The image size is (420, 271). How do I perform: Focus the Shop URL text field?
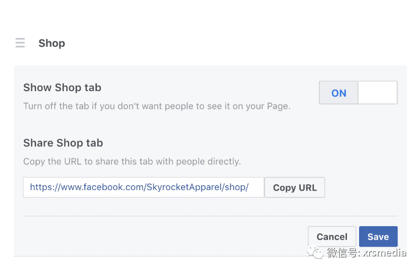pos(143,187)
